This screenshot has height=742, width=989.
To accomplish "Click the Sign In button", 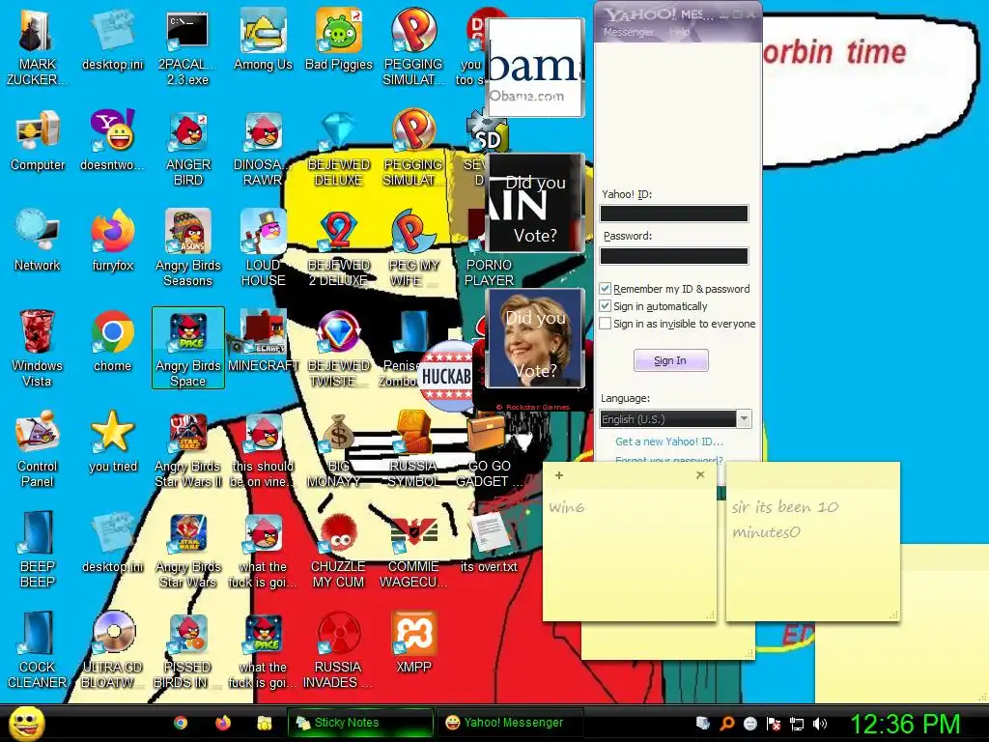I will point(670,360).
